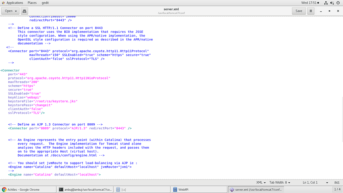This screenshot has height=193, width=343.
Task: Open the Tab Width: 8 dropdown
Action: coord(279,182)
